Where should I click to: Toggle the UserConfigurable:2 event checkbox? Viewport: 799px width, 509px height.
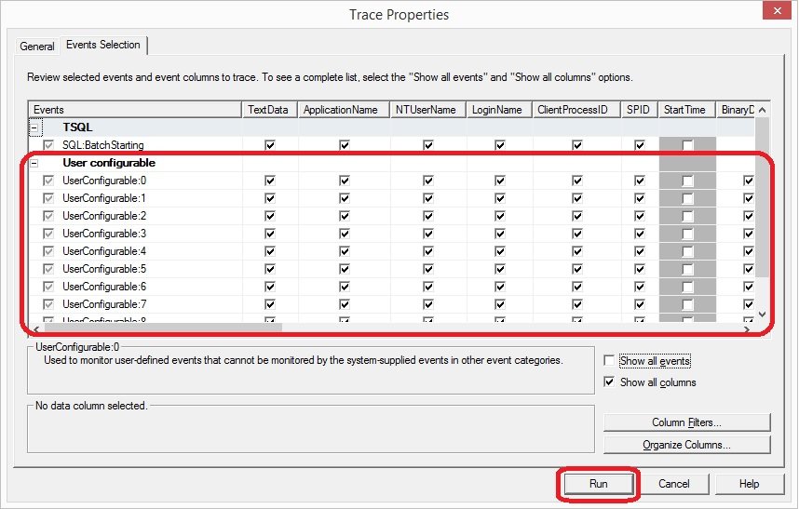tap(48, 216)
